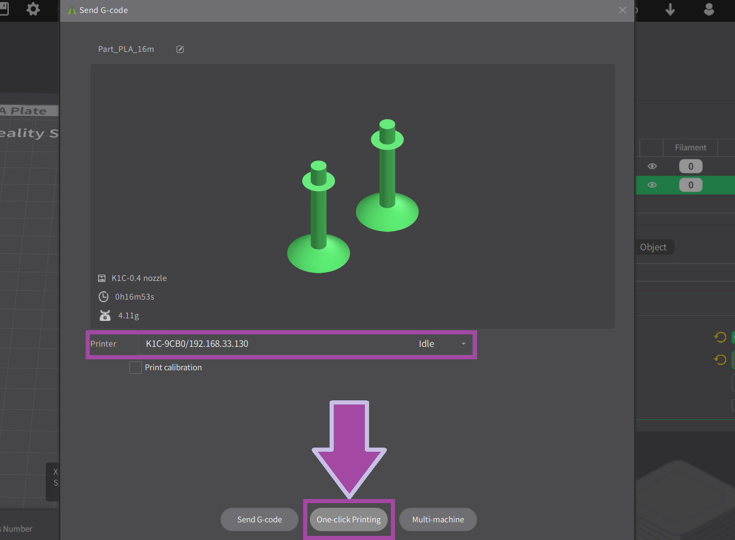Click the download arrow icon
The width and height of the screenshot is (735, 540).
[670, 9]
